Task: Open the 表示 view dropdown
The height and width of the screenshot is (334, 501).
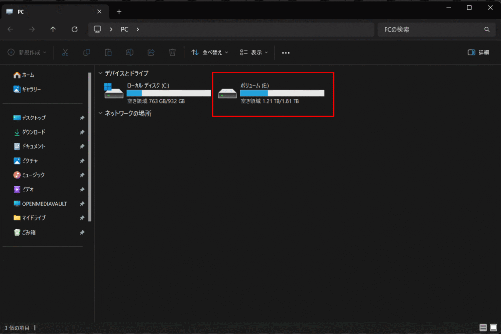Action: tap(253, 52)
